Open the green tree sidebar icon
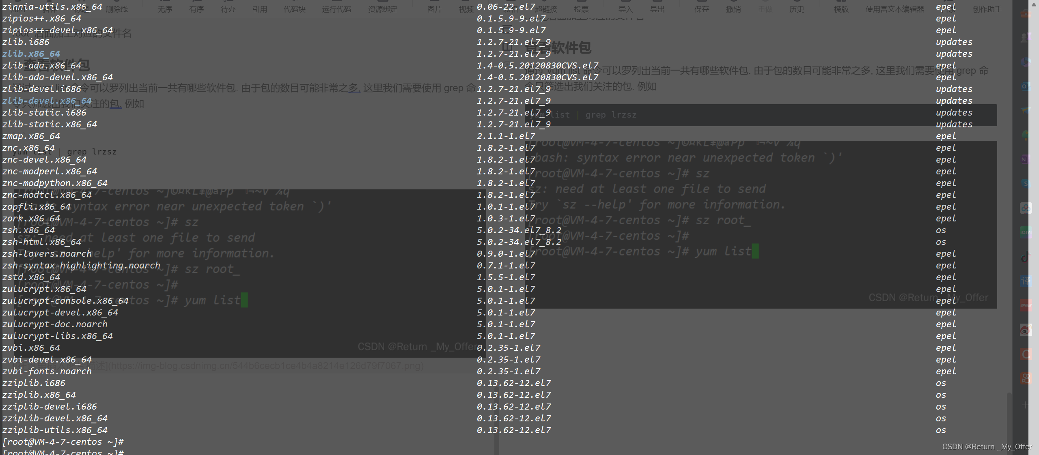 (1026, 135)
